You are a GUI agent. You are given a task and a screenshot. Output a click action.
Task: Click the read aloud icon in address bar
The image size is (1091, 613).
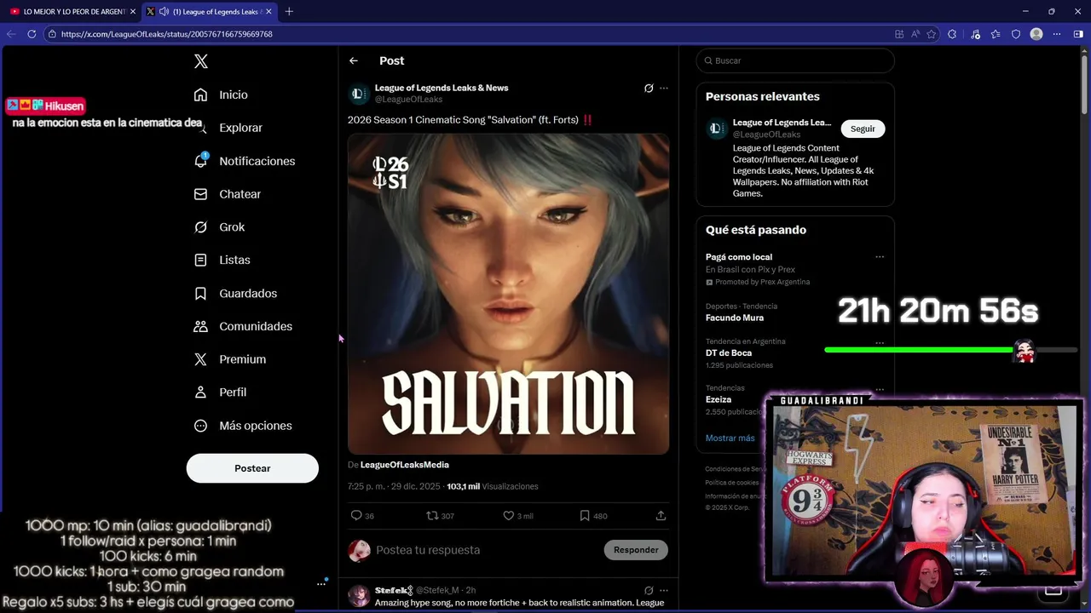(x=915, y=34)
